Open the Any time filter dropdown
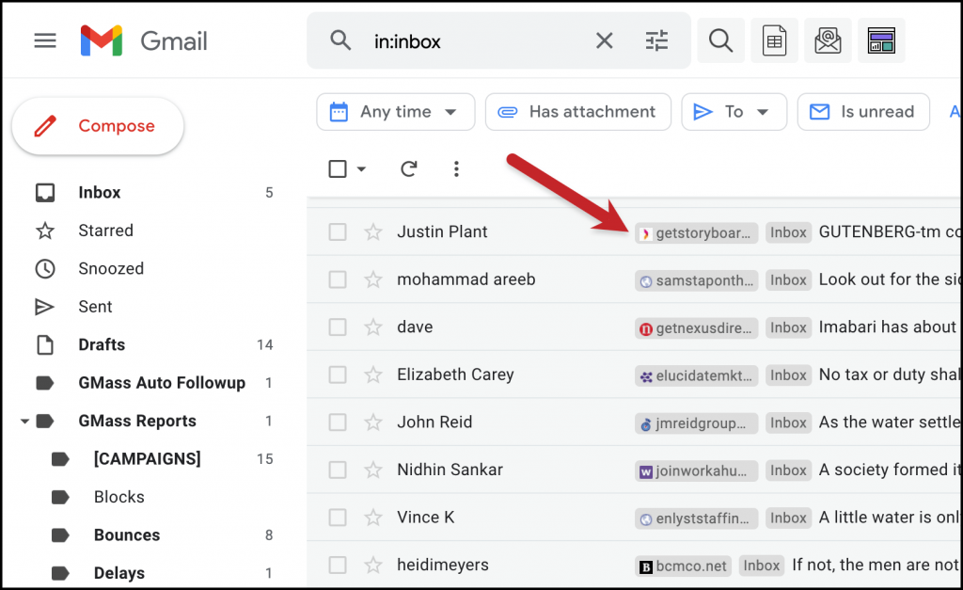 pyautogui.click(x=395, y=111)
